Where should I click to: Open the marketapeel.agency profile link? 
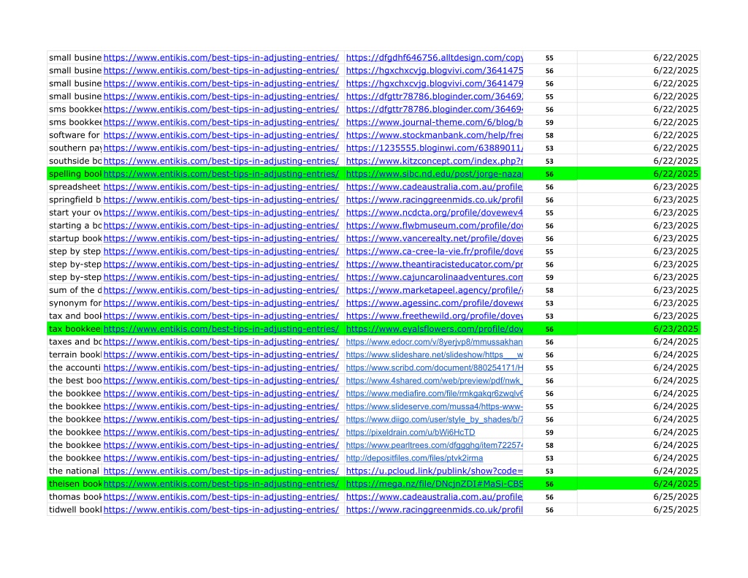434,289
